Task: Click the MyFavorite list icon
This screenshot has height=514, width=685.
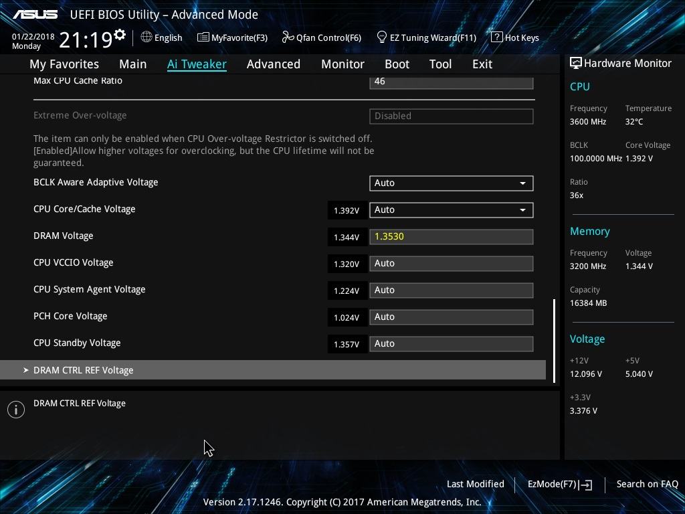Action: click(x=203, y=37)
